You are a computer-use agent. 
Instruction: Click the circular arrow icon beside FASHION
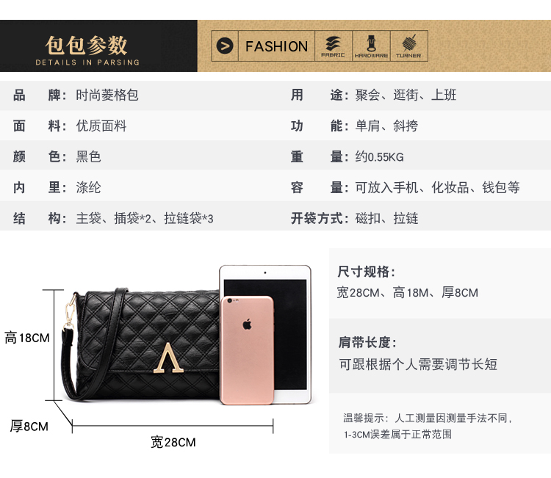225,46
